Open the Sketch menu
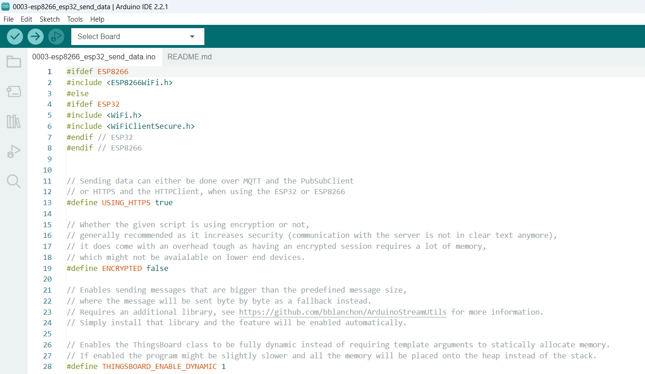Viewport: 645px width, 374px height. 50,19
